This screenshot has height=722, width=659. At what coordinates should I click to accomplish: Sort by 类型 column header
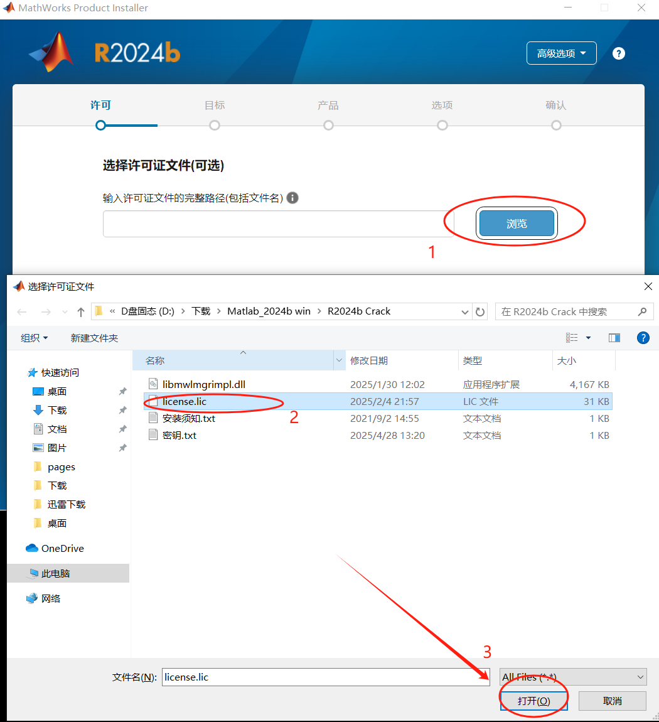pyautogui.click(x=505, y=360)
